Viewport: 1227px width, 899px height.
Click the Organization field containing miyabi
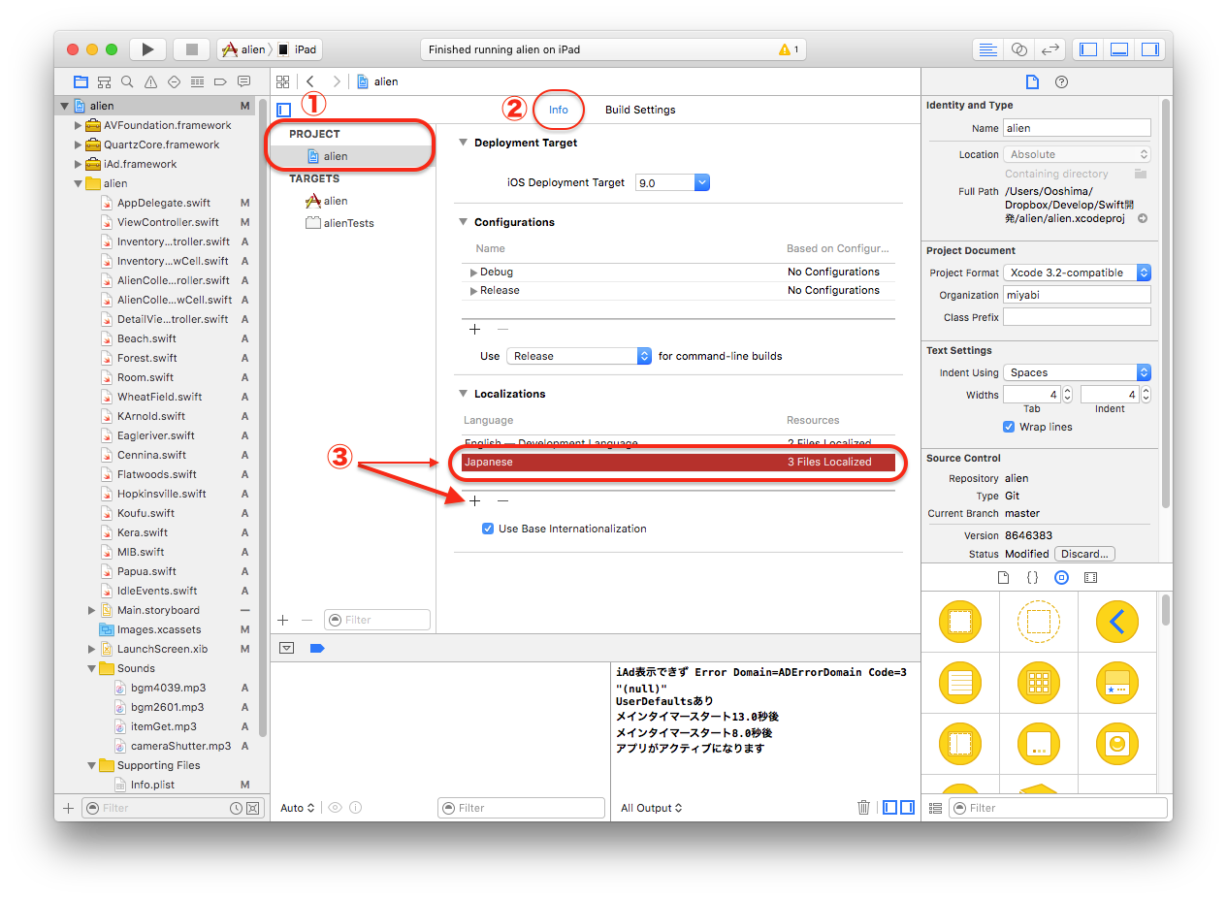tap(1077, 295)
